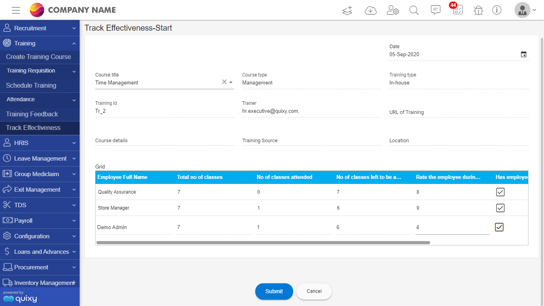Clear the Course title selection
The height and width of the screenshot is (306, 544).
224,82
